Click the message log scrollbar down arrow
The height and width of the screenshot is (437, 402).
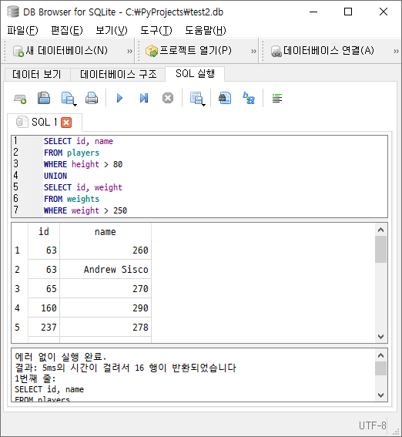[381, 395]
